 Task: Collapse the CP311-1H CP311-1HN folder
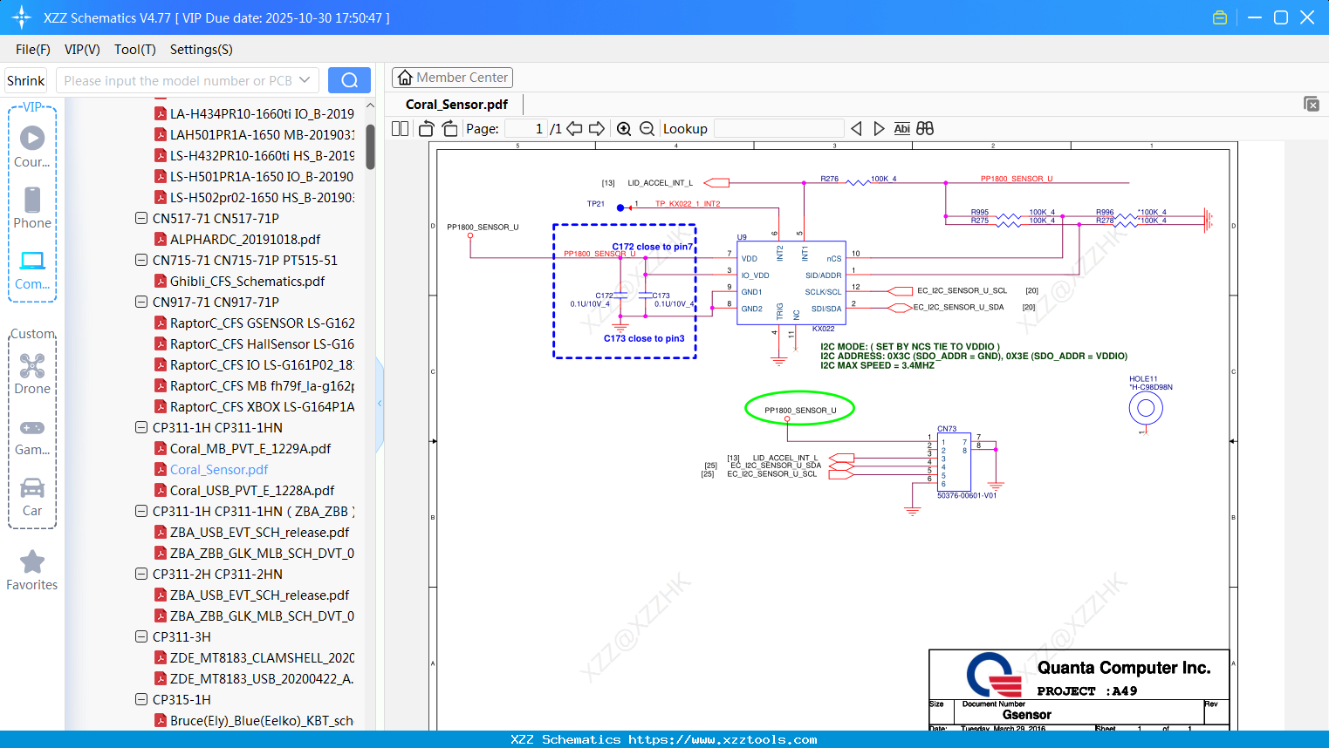(141, 427)
